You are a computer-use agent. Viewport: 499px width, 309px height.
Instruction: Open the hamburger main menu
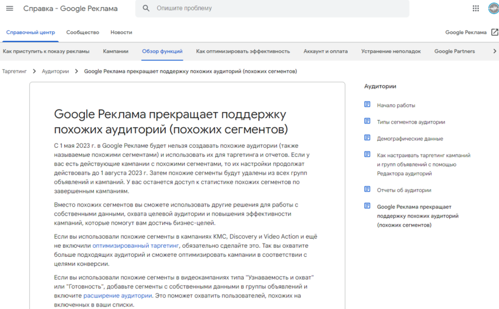tap(10, 8)
